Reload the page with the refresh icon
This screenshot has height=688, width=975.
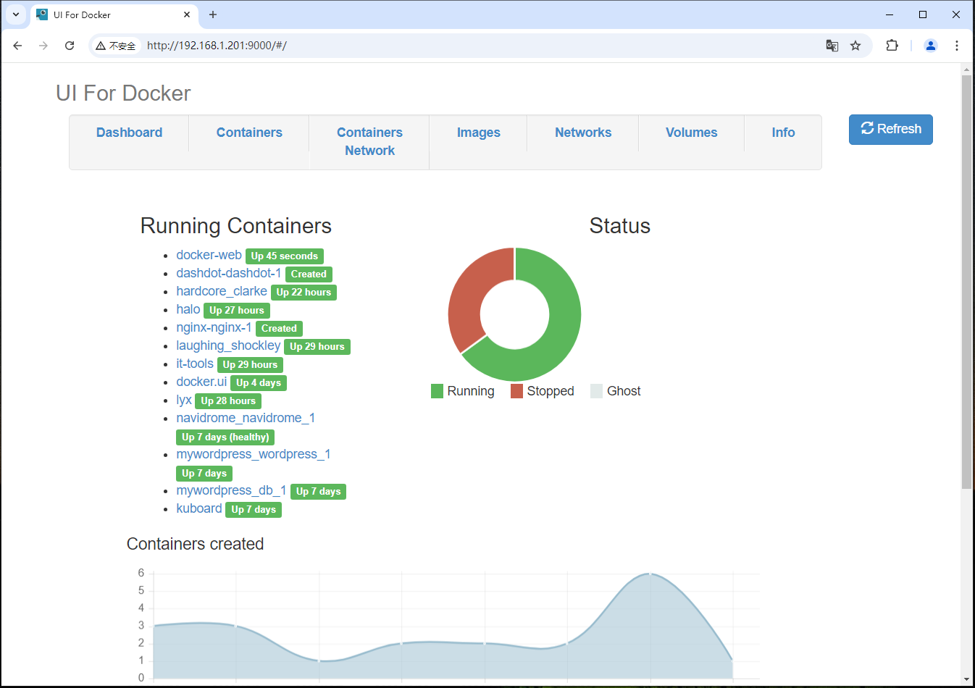click(70, 46)
